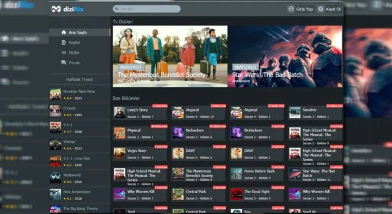Open the Forum menu item
This screenshot has width=392, height=214.
80,63
